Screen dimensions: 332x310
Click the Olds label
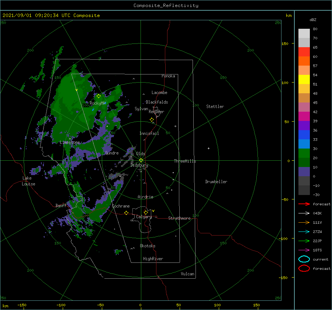click(141, 154)
